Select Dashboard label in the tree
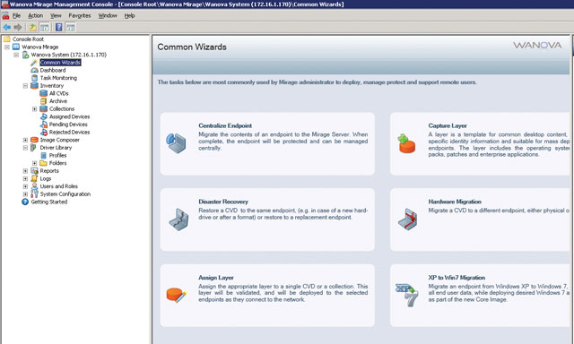The image size is (574, 344). coord(53,70)
